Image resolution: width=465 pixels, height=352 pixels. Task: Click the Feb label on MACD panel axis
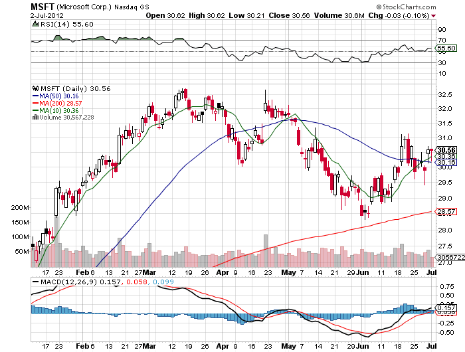(82, 346)
